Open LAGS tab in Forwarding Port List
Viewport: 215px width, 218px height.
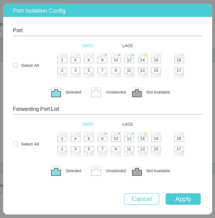coord(127,124)
